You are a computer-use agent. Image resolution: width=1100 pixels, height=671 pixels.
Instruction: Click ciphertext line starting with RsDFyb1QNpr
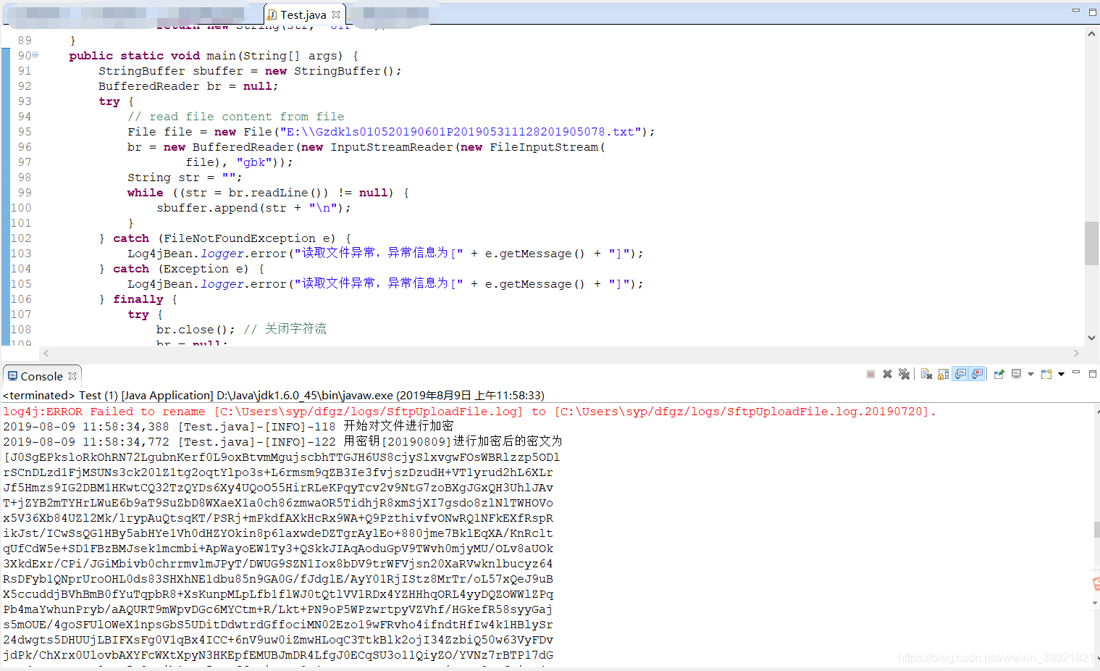278,579
